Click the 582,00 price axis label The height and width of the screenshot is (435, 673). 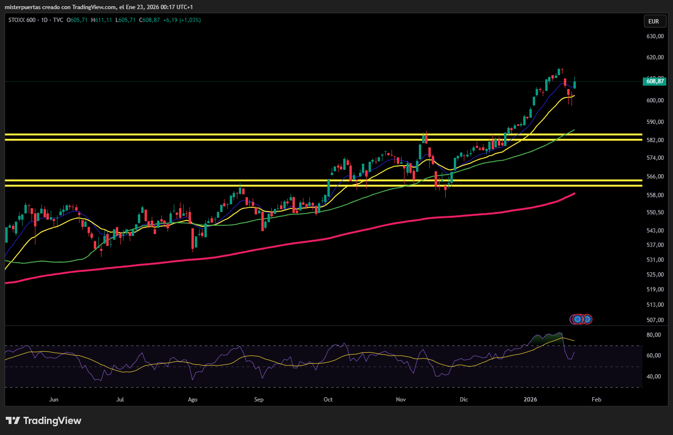pos(655,140)
